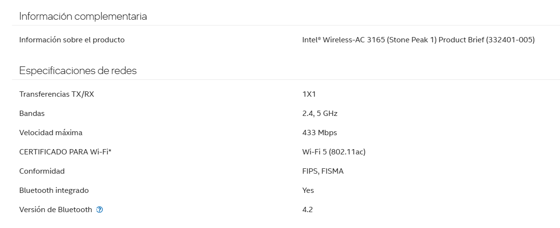This screenshot has width=560, height=228.
Task: Open the Stone Peak 1 Product Brief link
Action: [418, 40]
